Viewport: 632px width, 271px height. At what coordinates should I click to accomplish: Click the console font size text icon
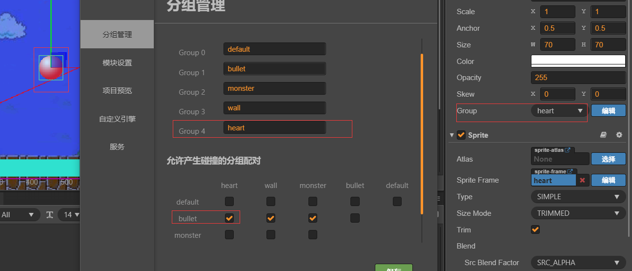coord(49,214)
